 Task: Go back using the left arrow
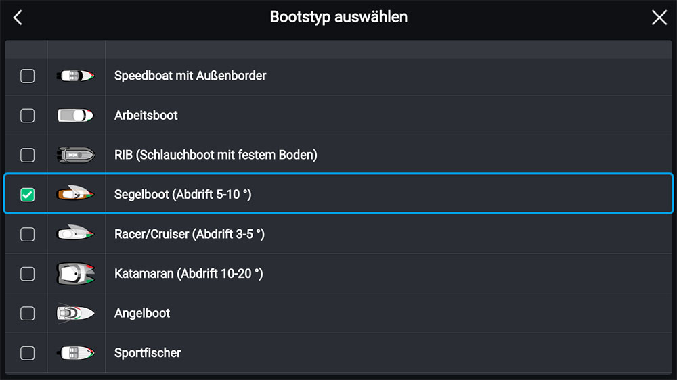(18, 18)
